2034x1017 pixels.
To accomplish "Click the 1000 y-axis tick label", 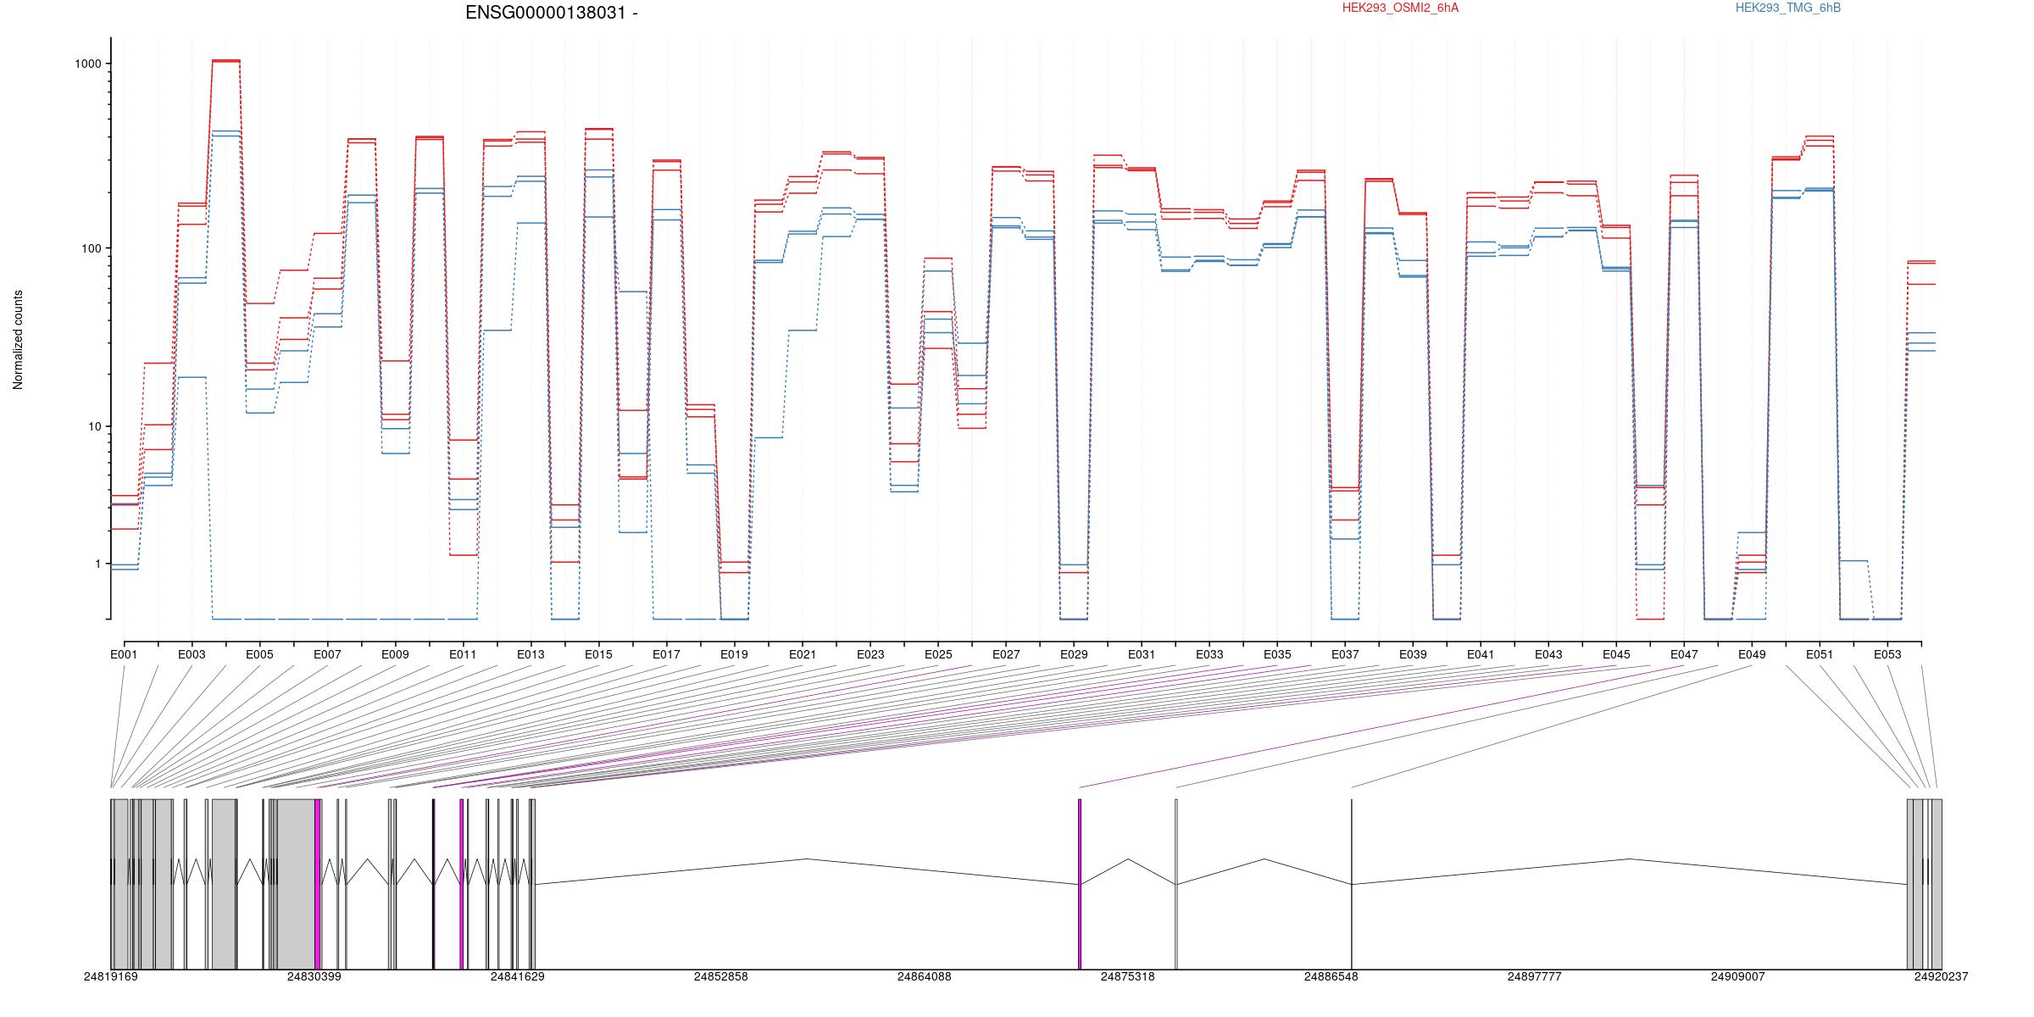I will (90, 64).
